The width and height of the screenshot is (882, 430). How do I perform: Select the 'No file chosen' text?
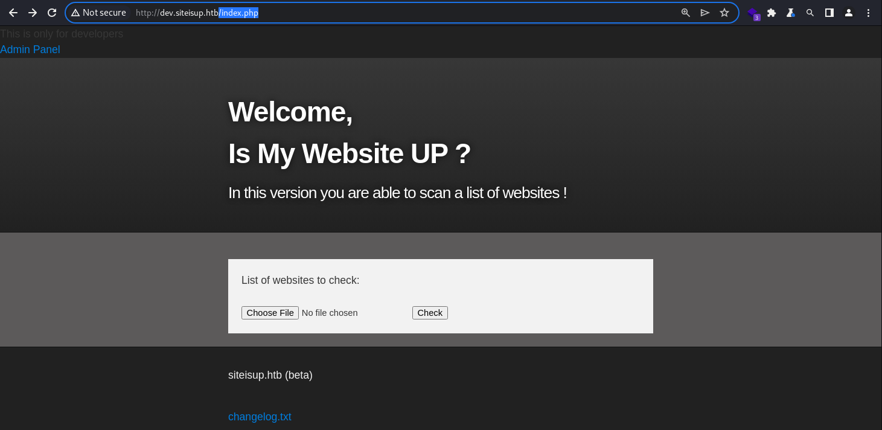pyautogui.click(x=330, y=313)
